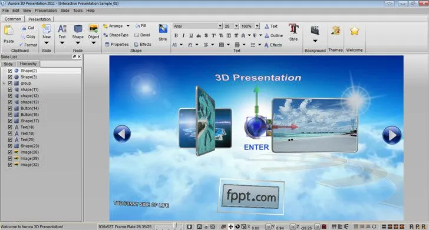Image resolution: width=429 pixels, height=230 pixels.
Task: Expand the group tree item
Action: coord(4,83)
